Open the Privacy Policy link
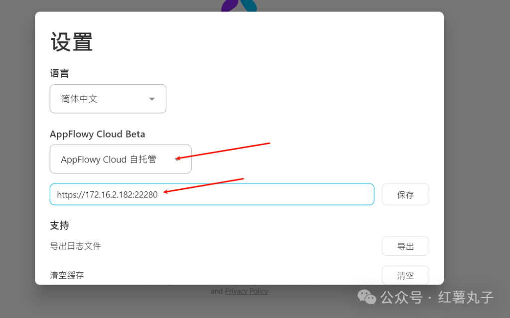Viewport: 510px width, 318px height. click(247, 291)
